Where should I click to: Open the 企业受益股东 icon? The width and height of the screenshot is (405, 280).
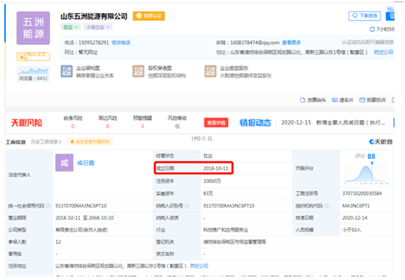point(210,72)
